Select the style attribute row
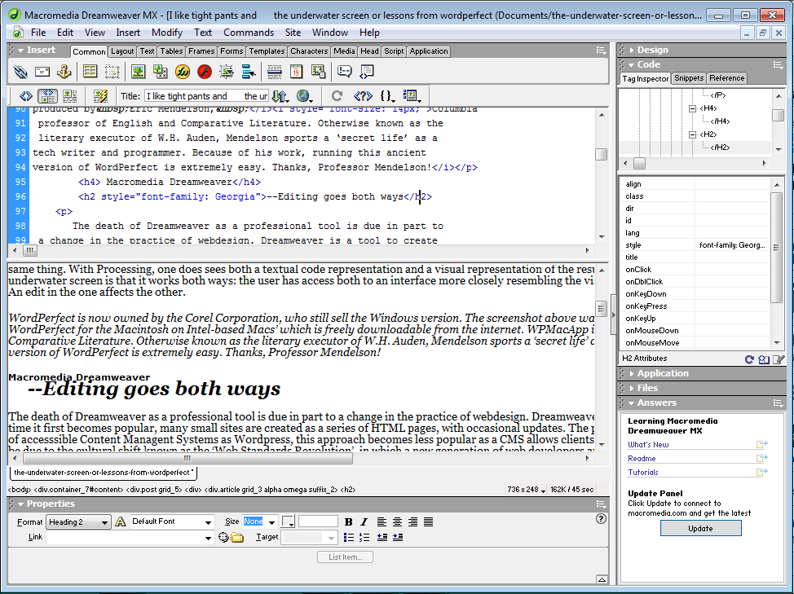 tap(695, 245)
